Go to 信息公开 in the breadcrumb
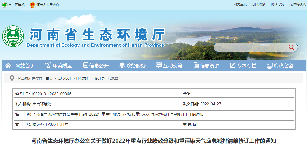 pyautogui.click(x=64, y=78)
